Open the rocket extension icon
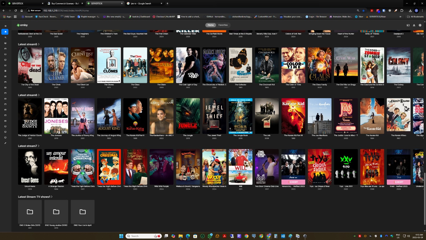The height and width of the screenshot is (240, 426). click(396, 10)
